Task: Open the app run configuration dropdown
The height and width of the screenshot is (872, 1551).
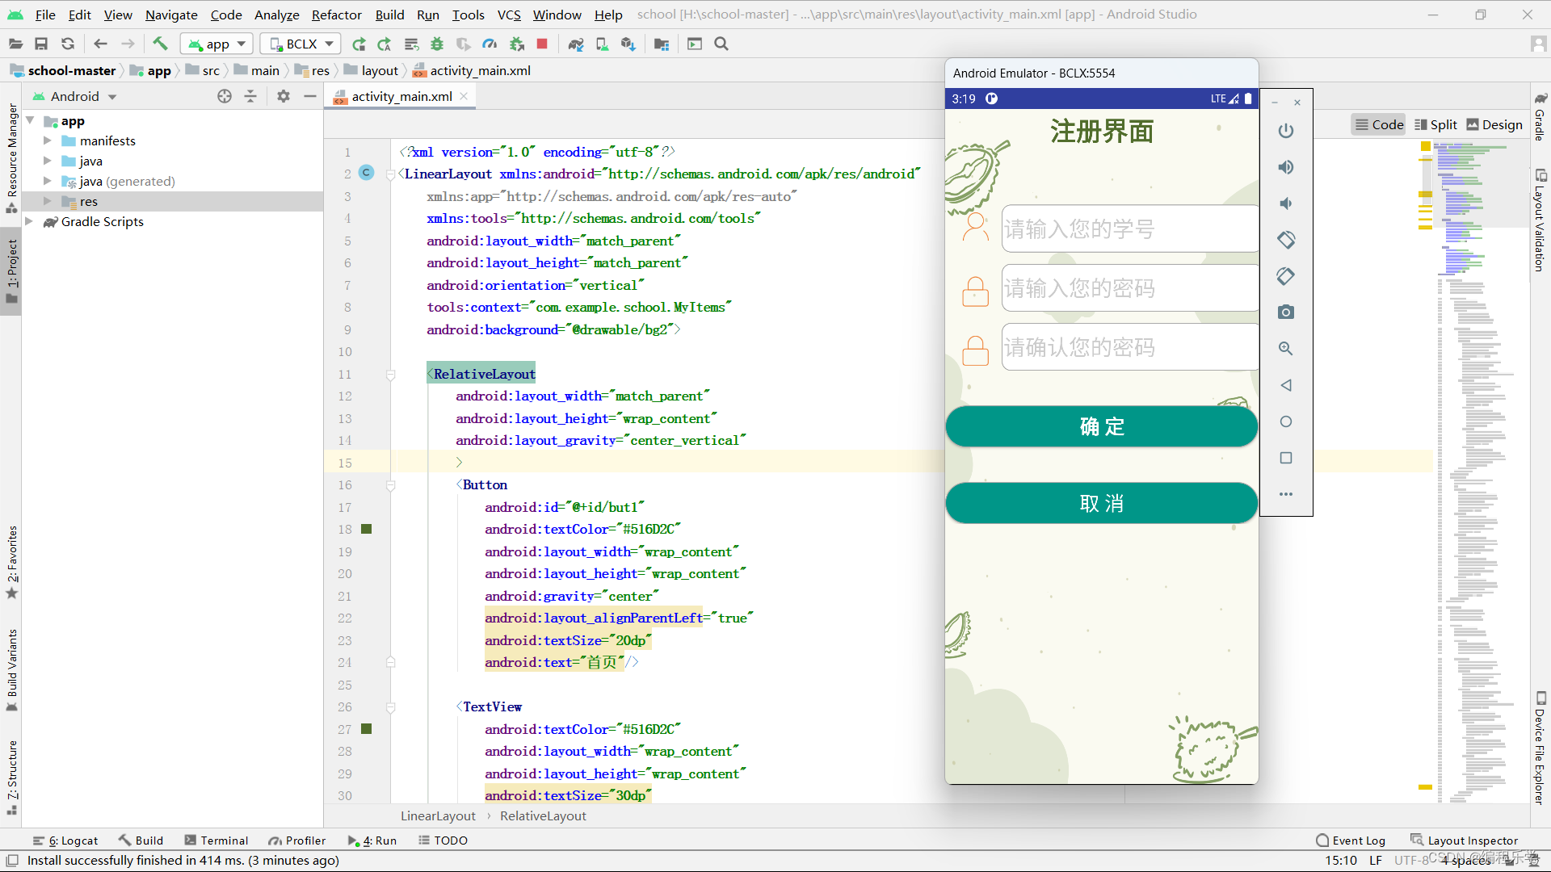Action: pos(217,44)
